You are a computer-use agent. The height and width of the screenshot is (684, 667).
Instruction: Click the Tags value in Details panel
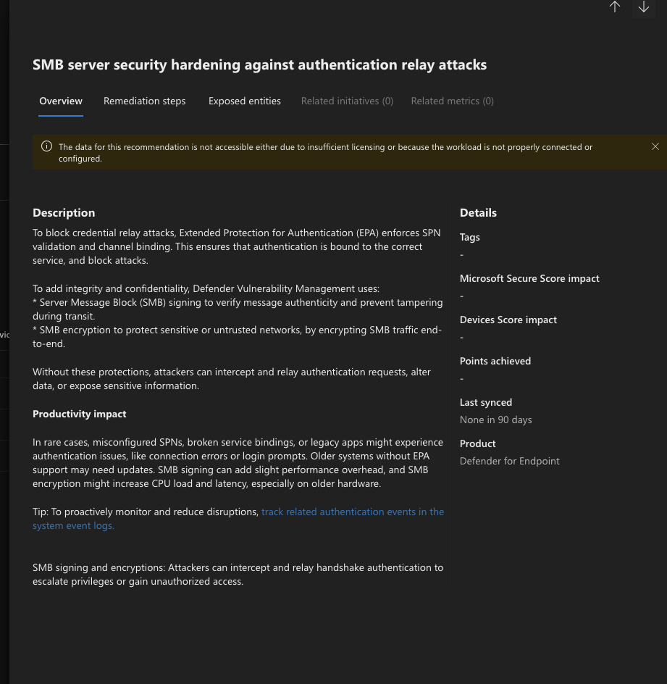tap(461, 254)
